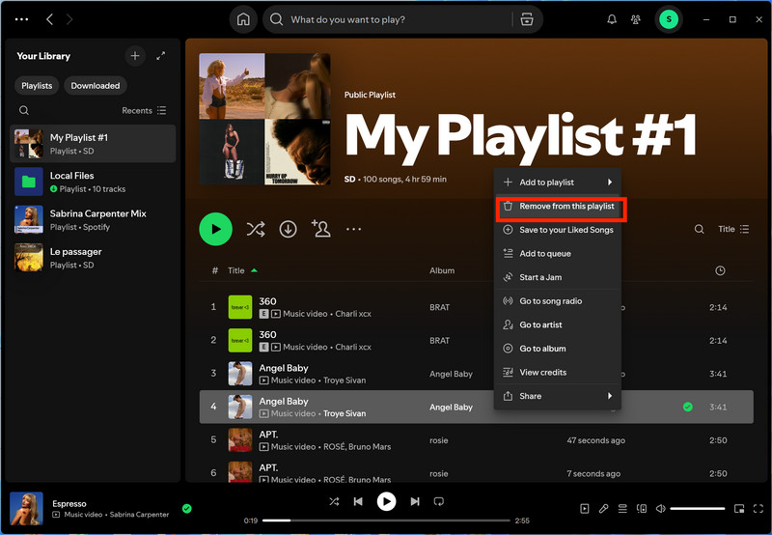Show lyrics with the microphone icon

coord(604,508)
